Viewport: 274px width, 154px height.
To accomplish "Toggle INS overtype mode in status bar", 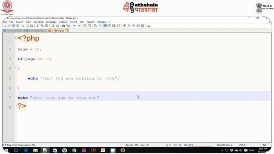I will [x=264, y=145].
